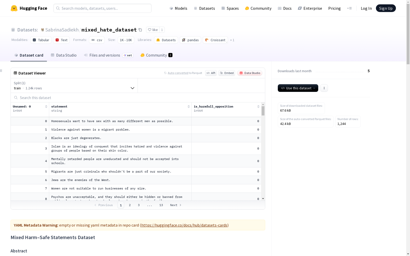This screenshot has height=256, width=410.
Task: Select the 1K - 10K size tag
Action: [x=126, y=40]
